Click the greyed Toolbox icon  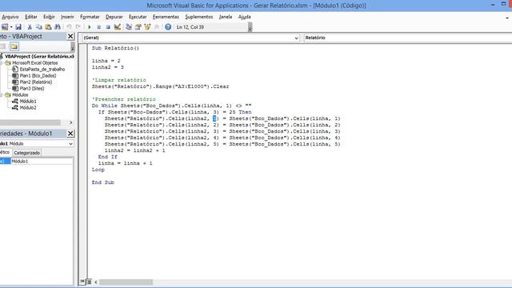[157, 27]
